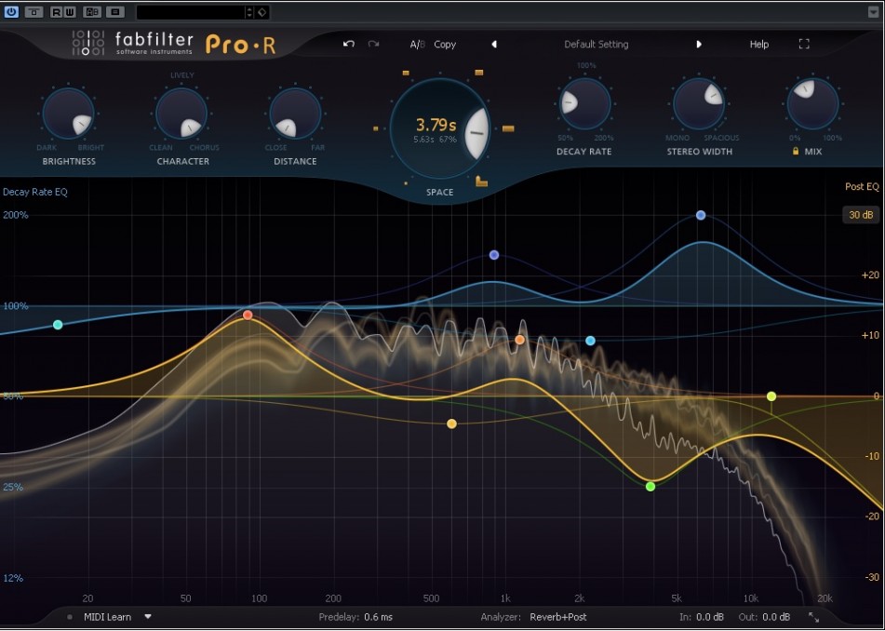Select the yellow Post EQ node near 500 Hz
The width and height of the screenshot is (885, 631).
tap(451, 423)
